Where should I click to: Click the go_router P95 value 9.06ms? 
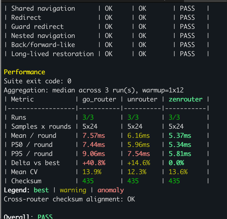[94, 154]
